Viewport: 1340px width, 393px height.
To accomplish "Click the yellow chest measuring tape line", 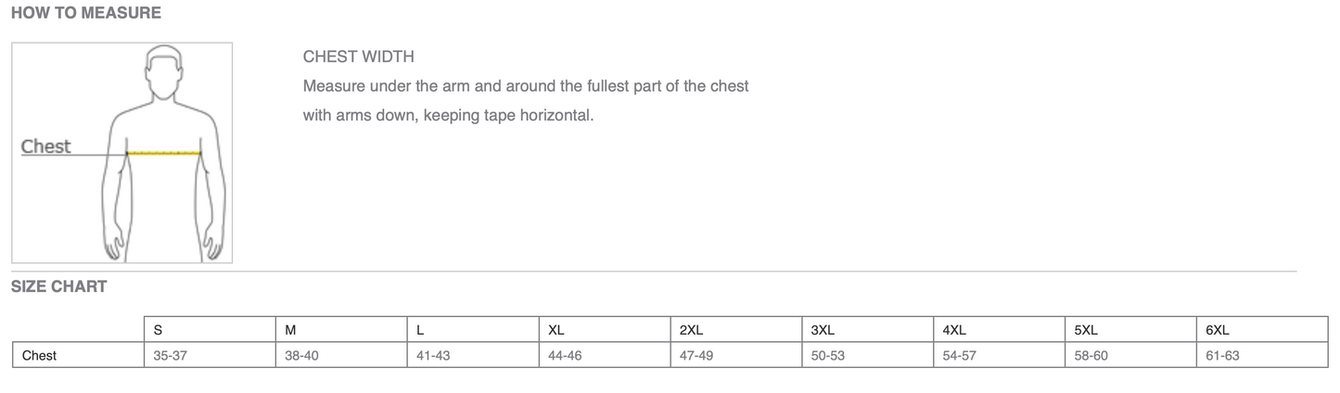I will (165, 153).
